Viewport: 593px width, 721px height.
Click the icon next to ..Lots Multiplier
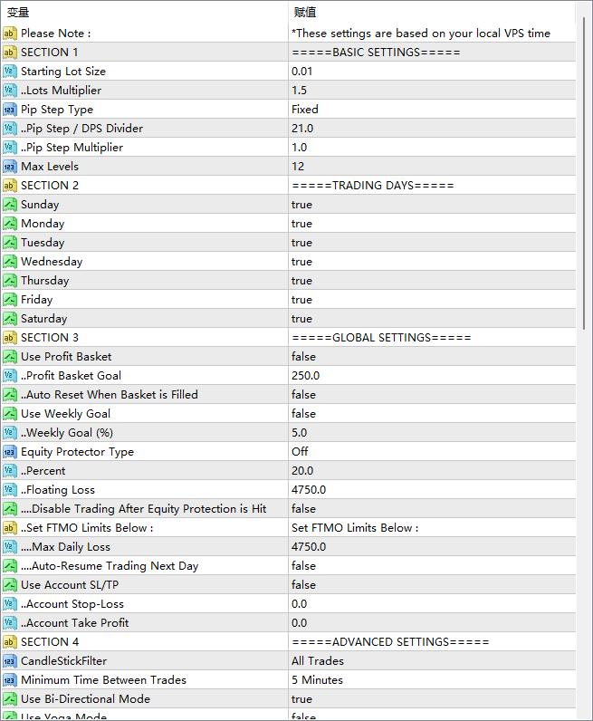[x=10, y=91]
